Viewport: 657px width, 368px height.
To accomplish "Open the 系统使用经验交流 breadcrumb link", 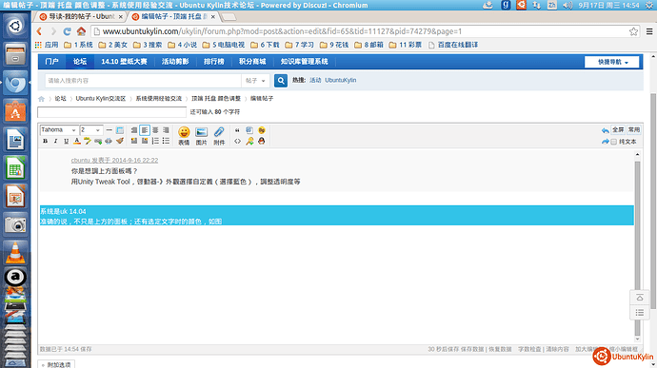I will point(158,98).
